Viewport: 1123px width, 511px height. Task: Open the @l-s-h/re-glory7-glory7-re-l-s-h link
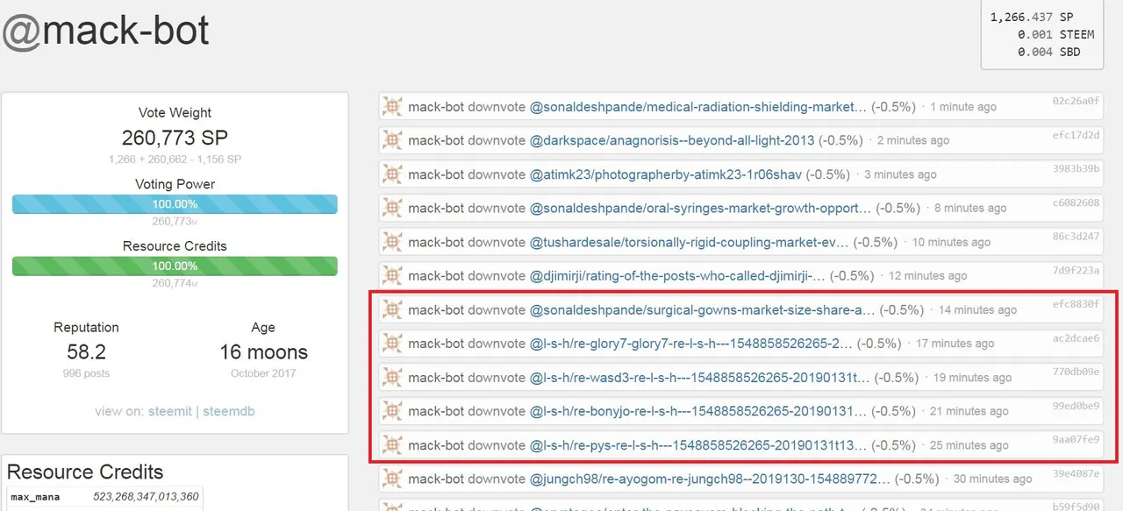click(690, 344)
